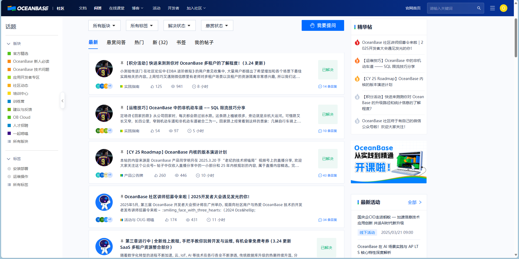Click reply bubble icon for 43 条回复
The height and width of the screenshot is (259, 519).
(x=320, y=175)
